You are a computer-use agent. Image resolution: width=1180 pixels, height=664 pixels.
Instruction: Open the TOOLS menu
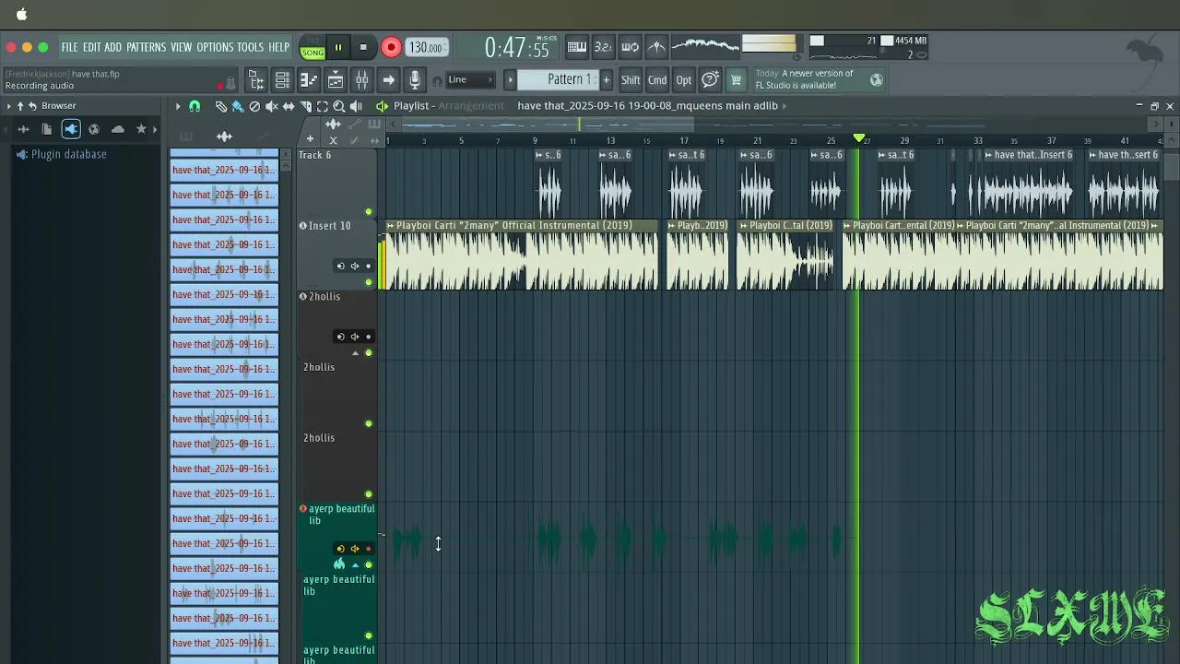pyautogui.click(x=250, y=47)
